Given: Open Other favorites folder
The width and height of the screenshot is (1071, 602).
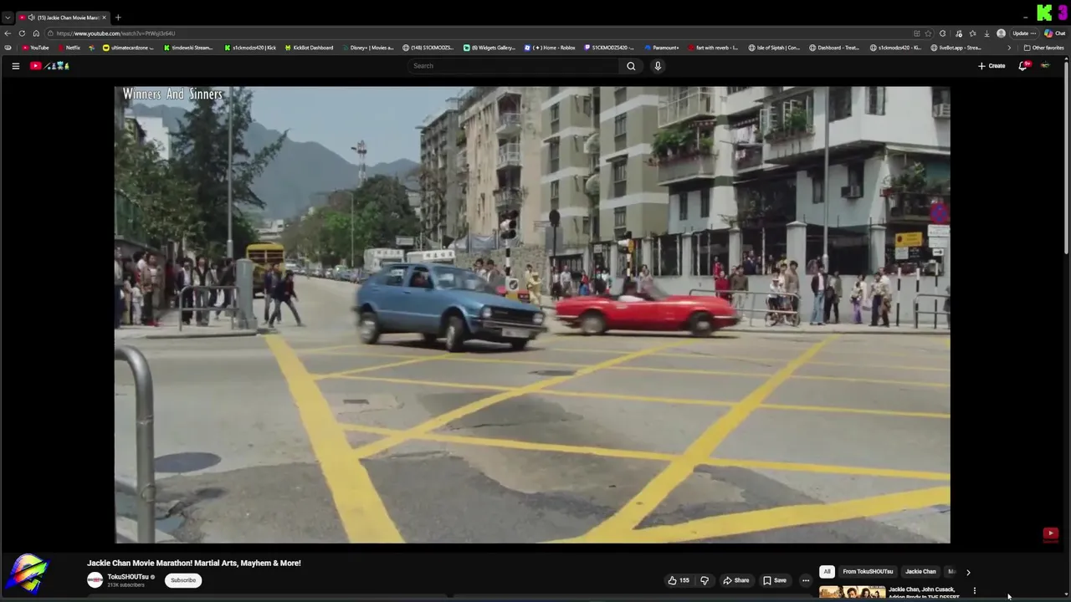Looking at the screenshot, I should click(x=1044, y=48).
